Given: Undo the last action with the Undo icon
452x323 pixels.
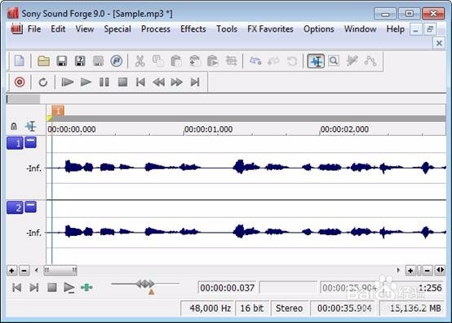Looking at the screenshot, I should (255, 61).
